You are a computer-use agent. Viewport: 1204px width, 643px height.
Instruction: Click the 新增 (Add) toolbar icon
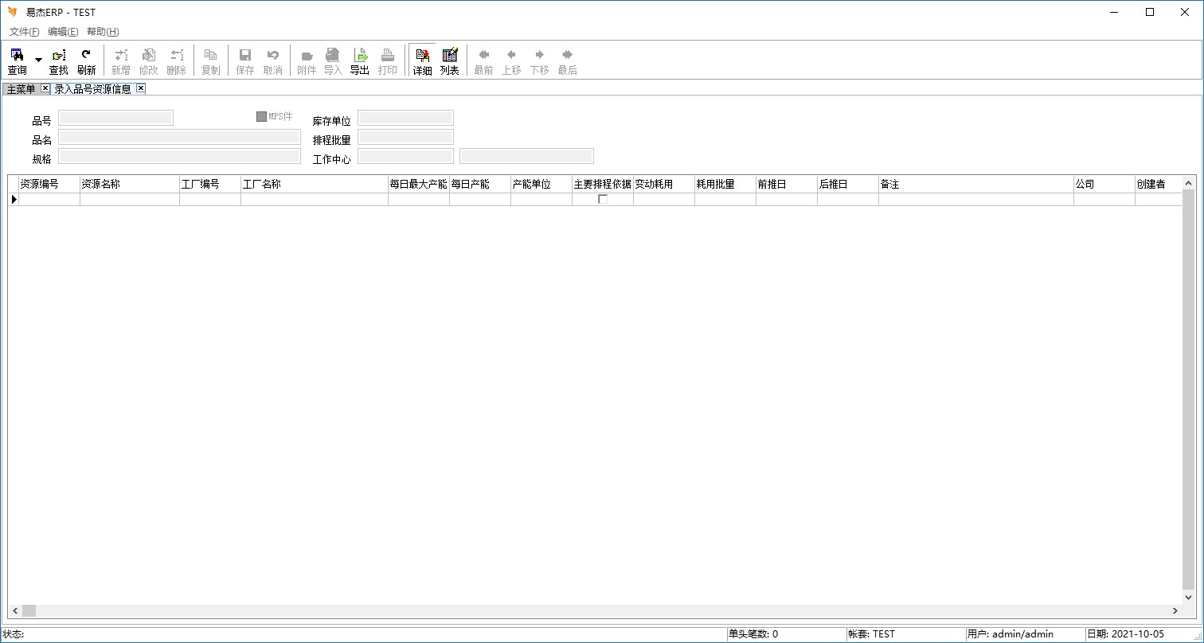tap(120, 60)
